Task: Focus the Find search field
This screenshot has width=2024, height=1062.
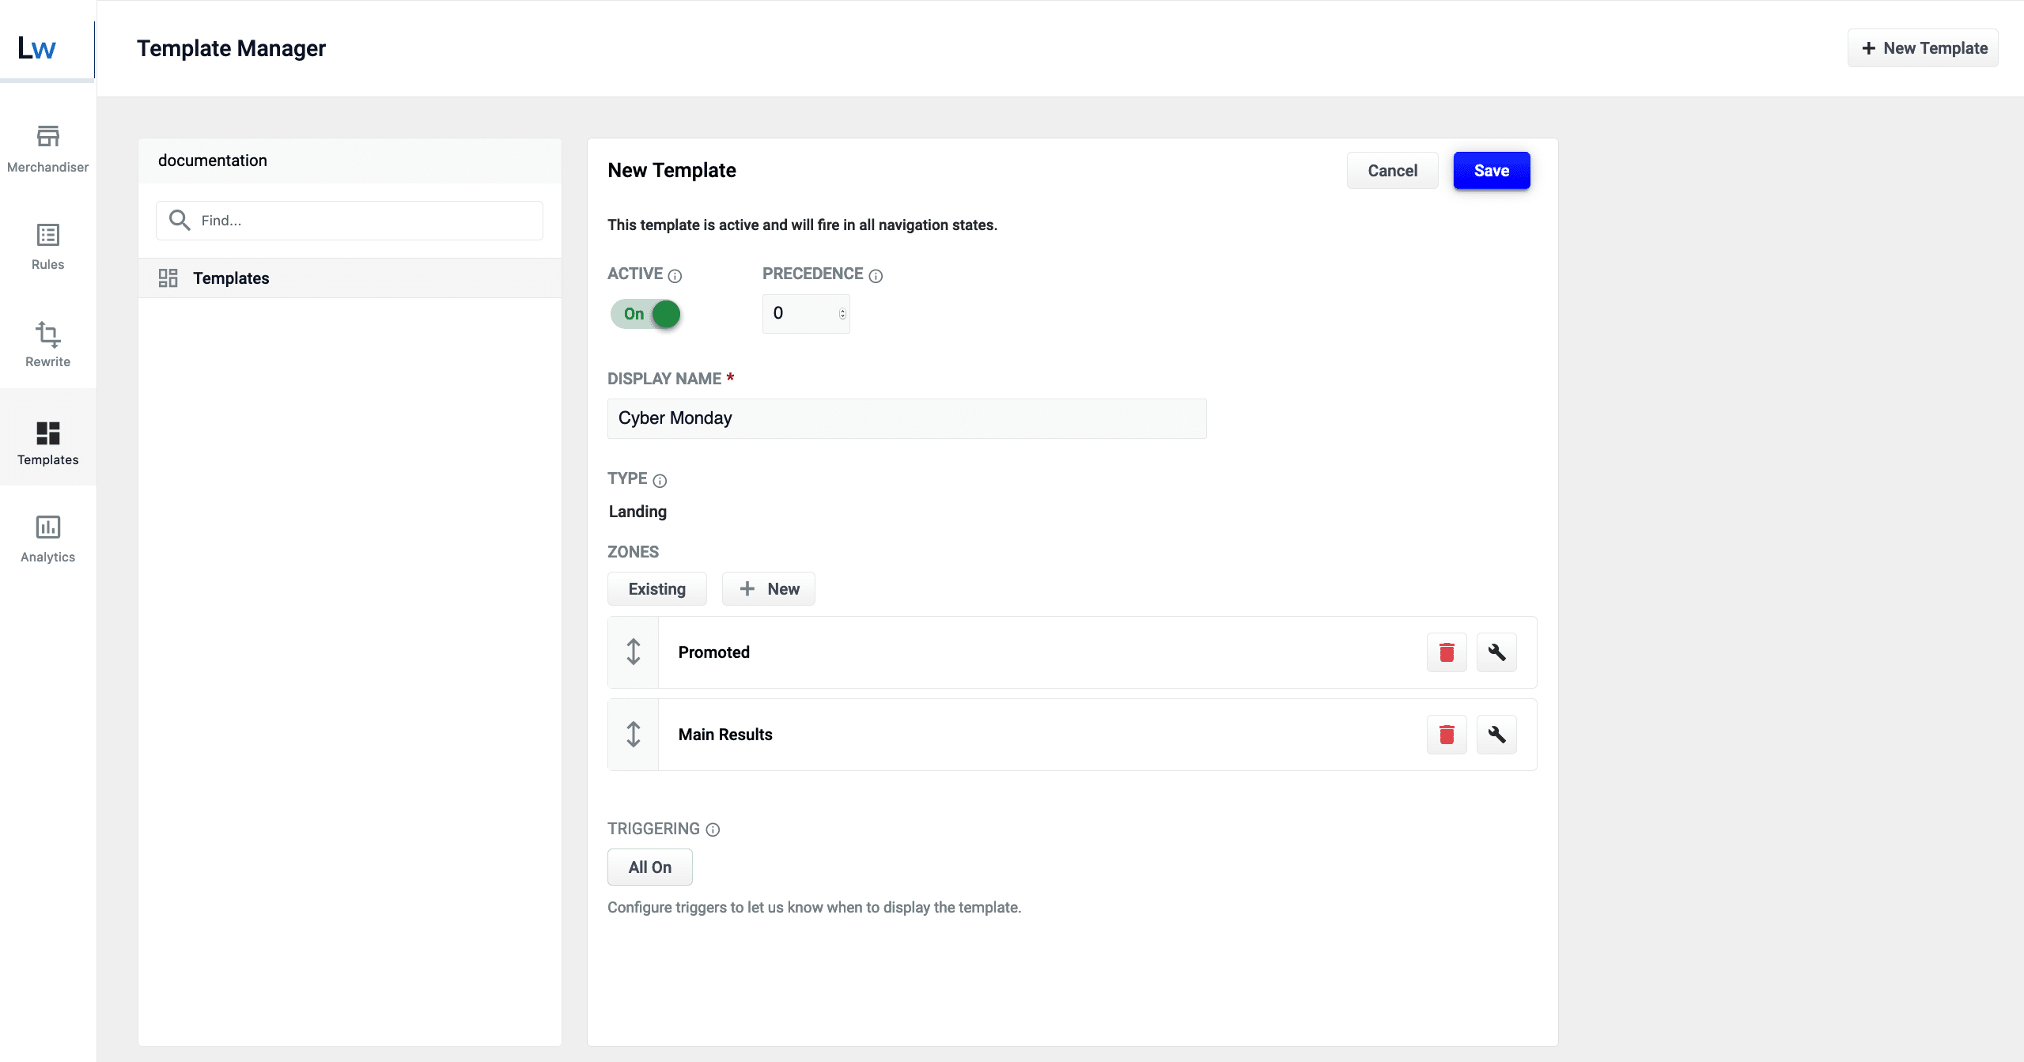Action: click(x=350, y=221)
